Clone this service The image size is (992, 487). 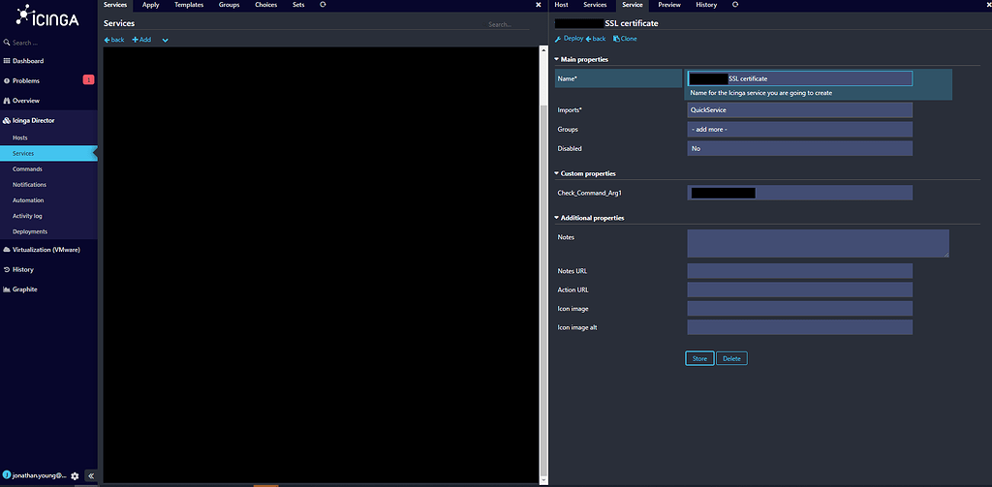click(625, 39)
